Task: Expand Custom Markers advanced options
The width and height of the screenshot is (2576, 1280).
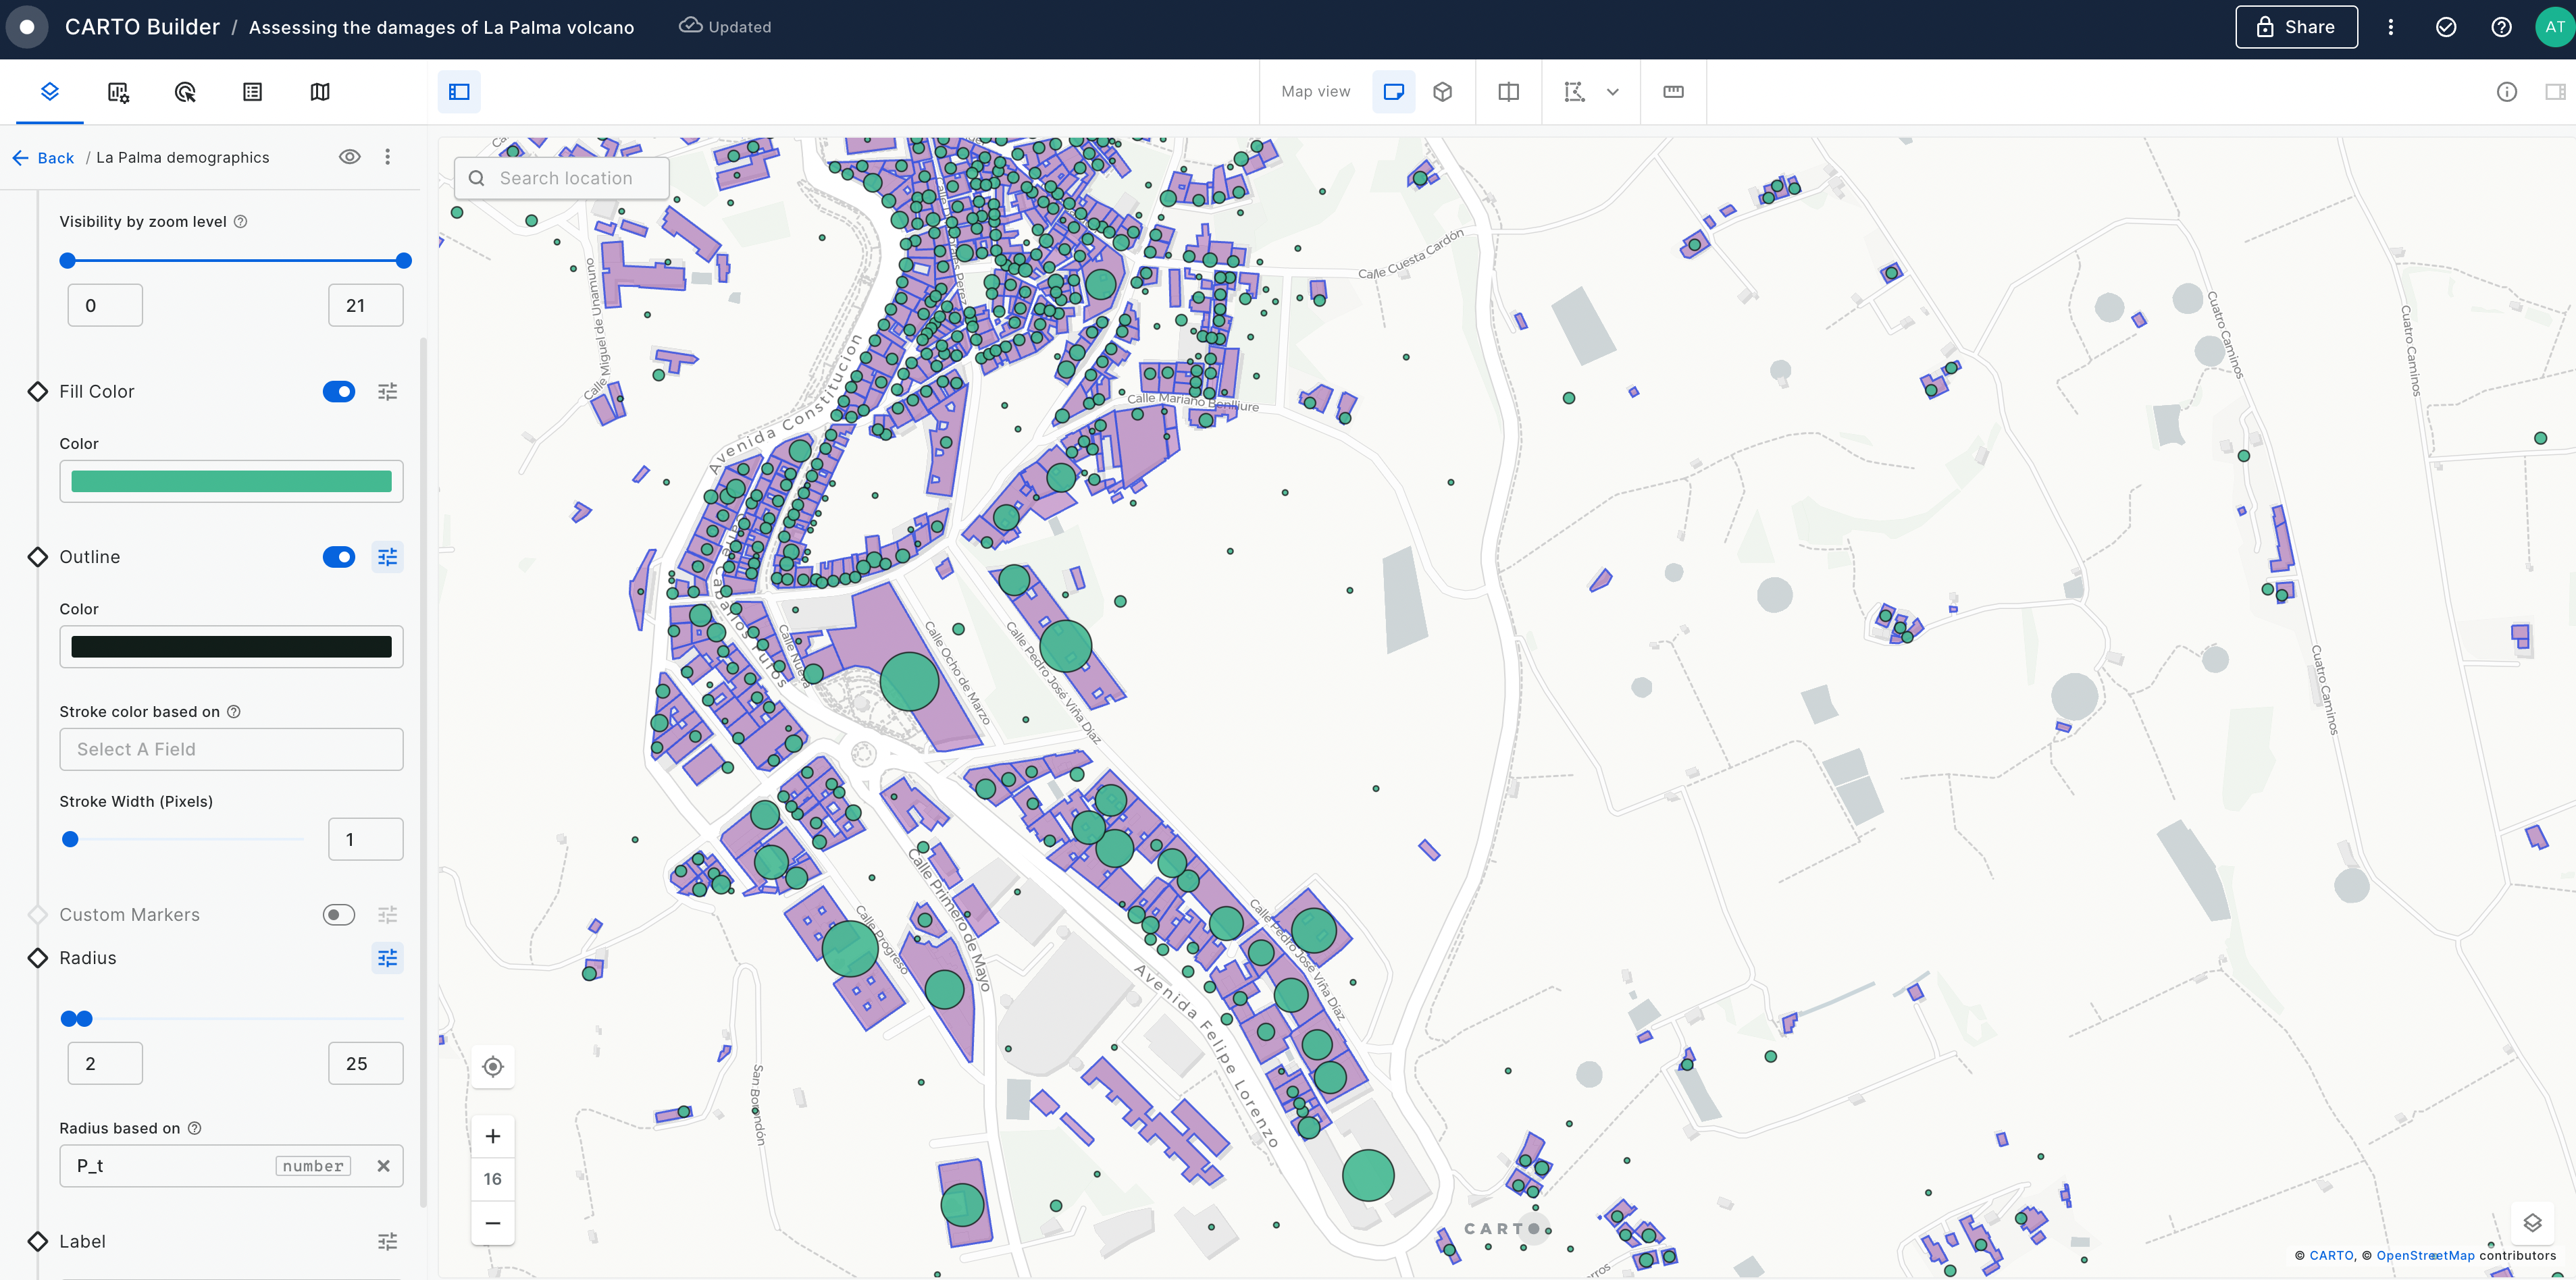Action: [x=387, y=915]
